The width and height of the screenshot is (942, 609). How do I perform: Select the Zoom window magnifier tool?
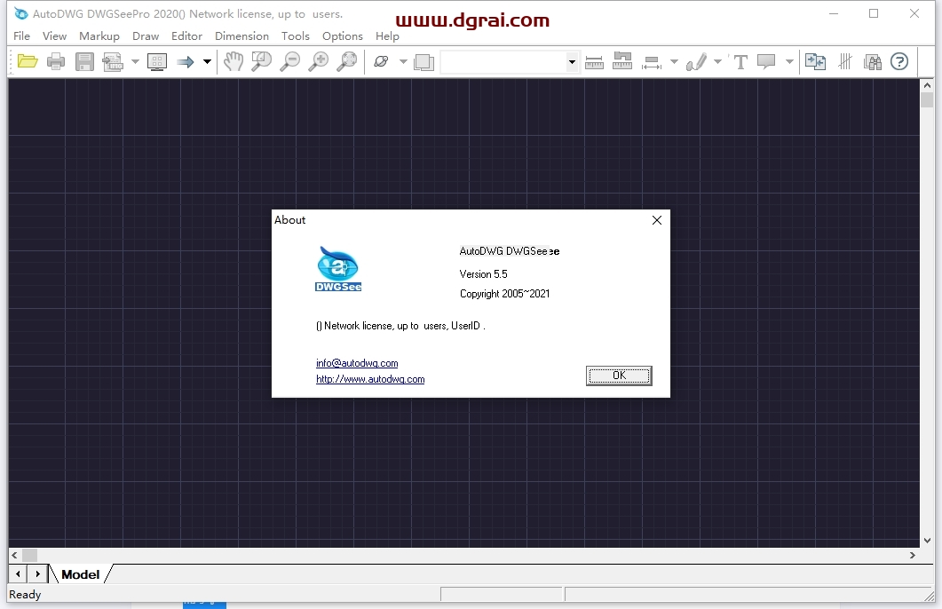(261, 61)
